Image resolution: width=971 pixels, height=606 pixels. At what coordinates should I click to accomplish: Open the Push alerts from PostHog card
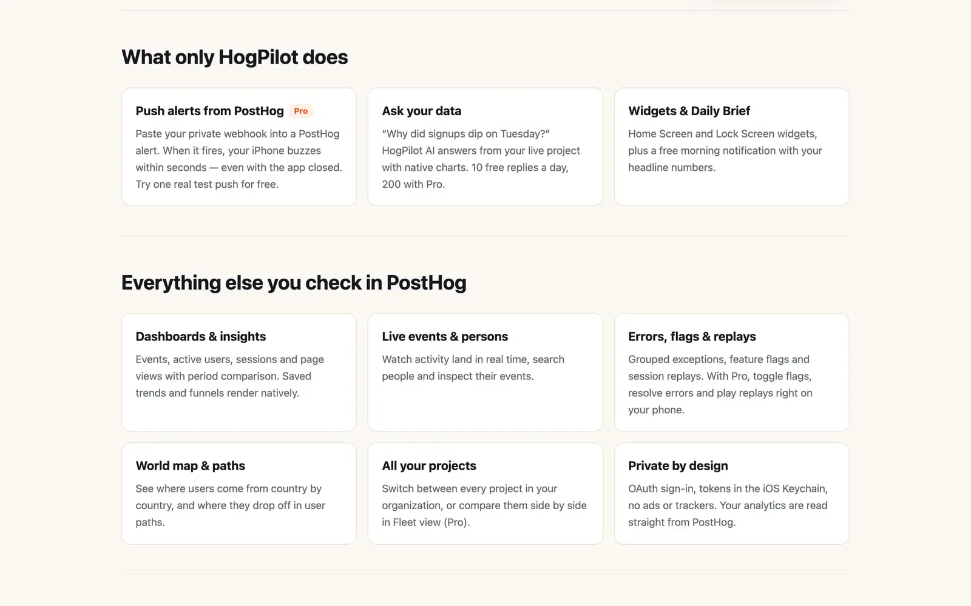pyautogui.click(x=239, y=147)
